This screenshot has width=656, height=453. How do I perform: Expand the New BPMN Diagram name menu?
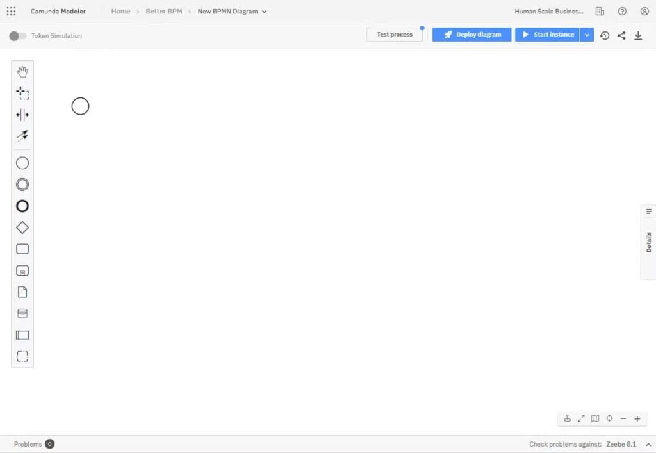[265, 12]
